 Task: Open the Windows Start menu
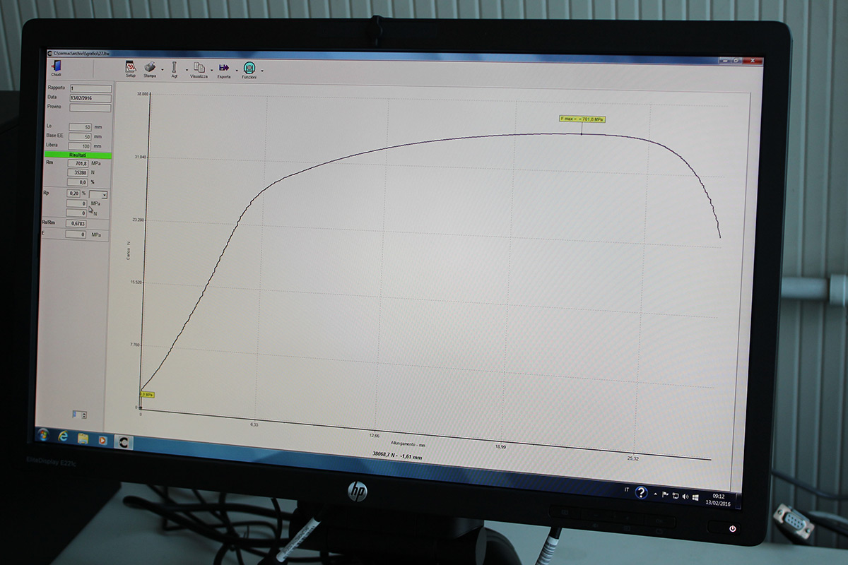point(42,434)
